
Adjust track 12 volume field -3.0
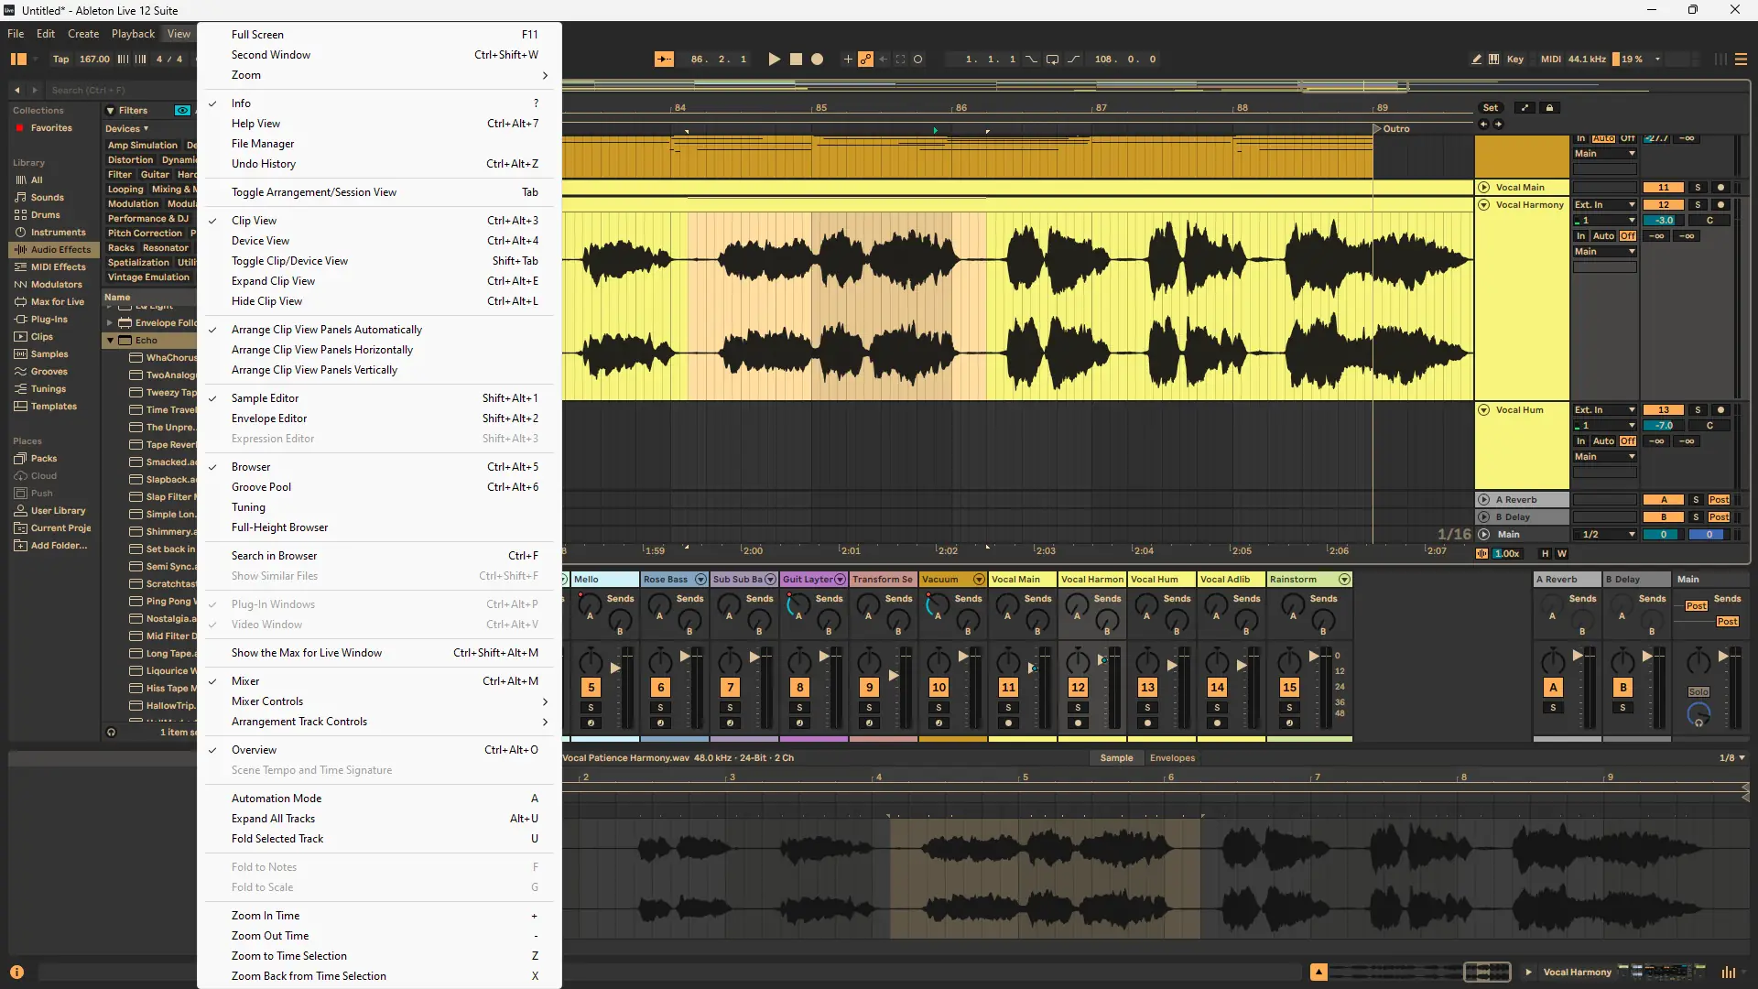point(1663,221)
